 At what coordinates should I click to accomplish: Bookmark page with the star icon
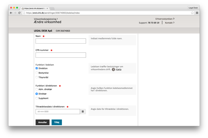(192, 13)
